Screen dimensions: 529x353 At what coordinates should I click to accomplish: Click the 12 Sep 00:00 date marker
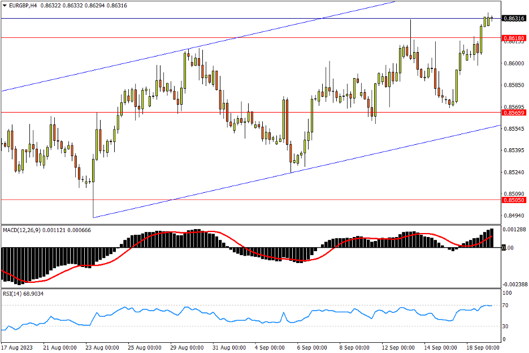coord(398,347)
